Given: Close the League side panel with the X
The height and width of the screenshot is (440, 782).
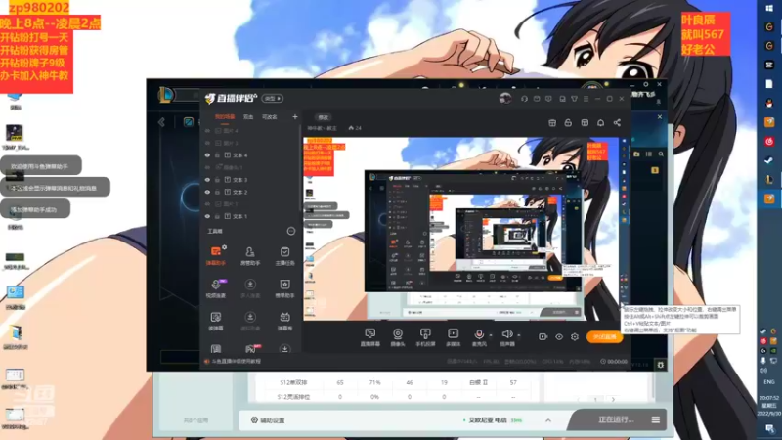Looking at the screenshot, I should (660, 117).
